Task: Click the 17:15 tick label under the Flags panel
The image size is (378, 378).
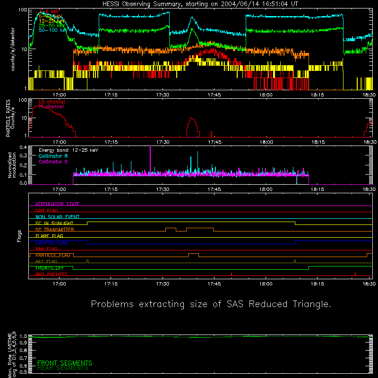Action: click(111, 284)
